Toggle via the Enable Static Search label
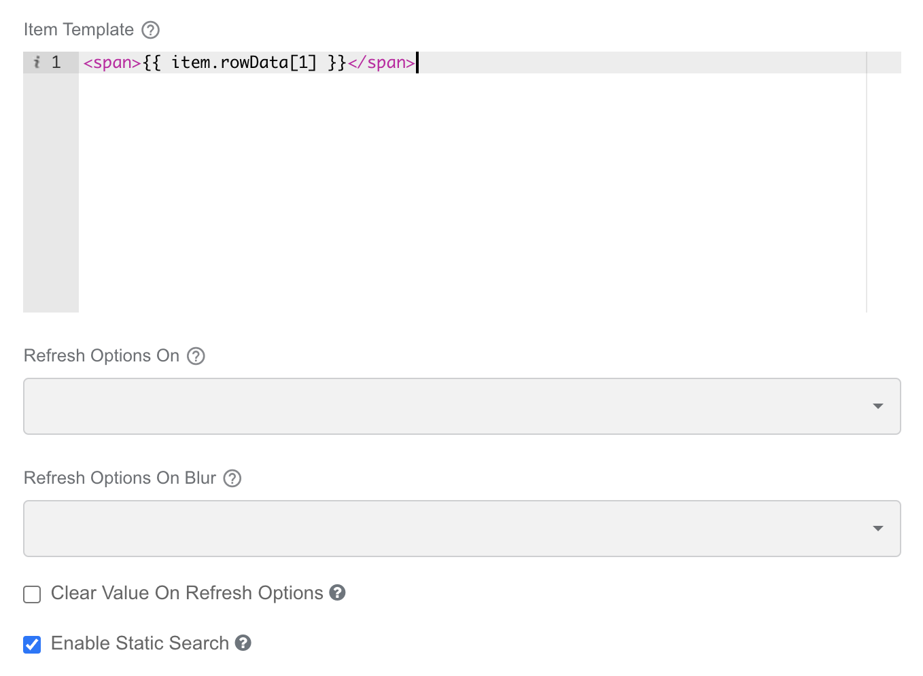Screen dimensions: 923x676 (140, 643)
